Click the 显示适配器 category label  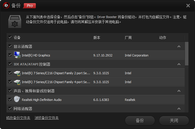pos(23,46)
